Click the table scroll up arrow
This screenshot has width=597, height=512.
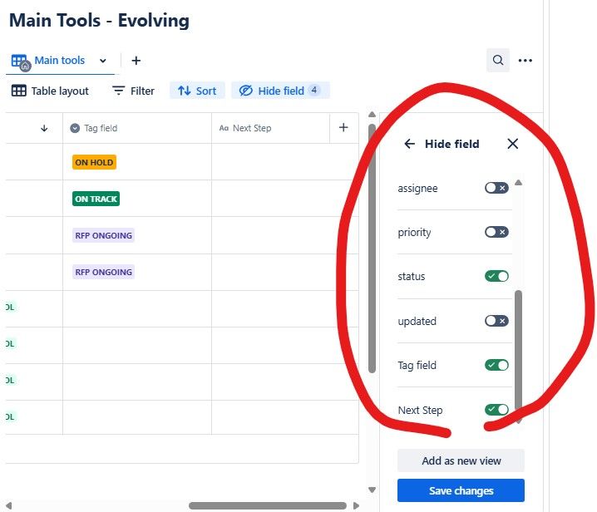click(x=372, y=115)
